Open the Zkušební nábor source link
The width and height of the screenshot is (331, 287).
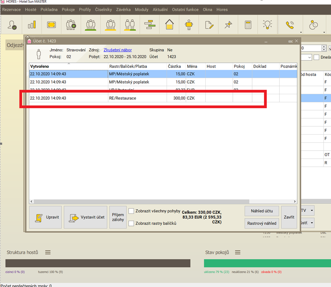click(x=118, y=50)
